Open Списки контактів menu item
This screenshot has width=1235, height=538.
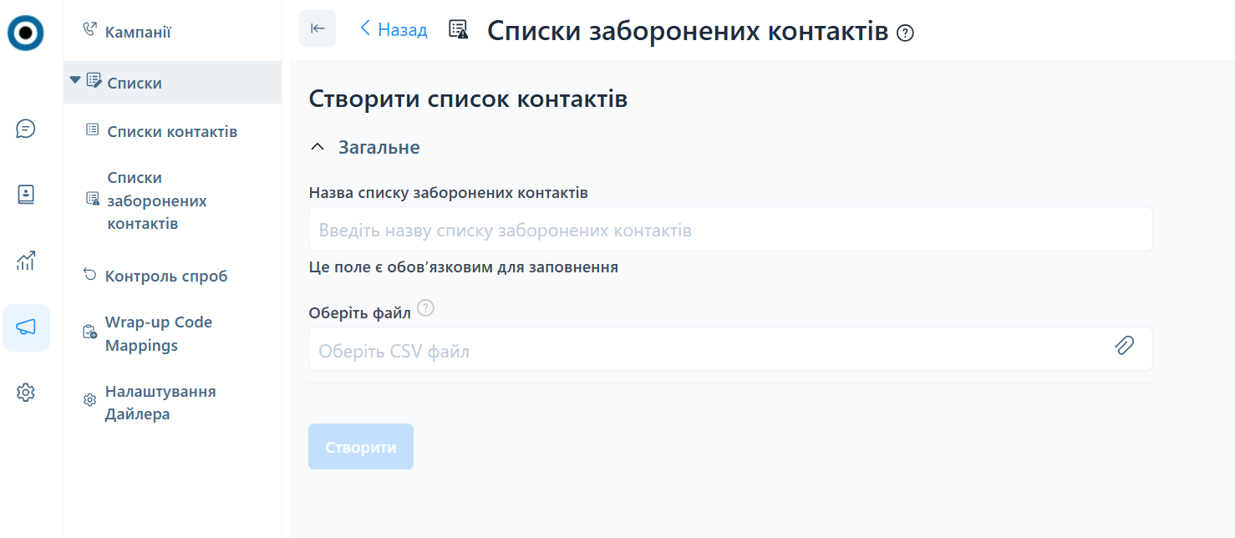(172, 131)
